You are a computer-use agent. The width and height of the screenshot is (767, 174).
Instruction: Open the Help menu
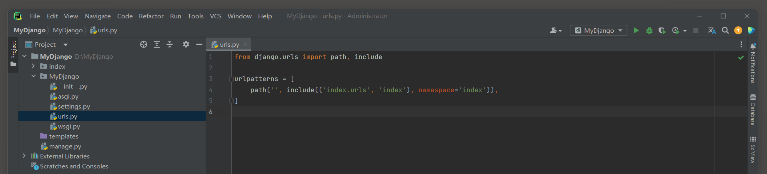pos(265,16)
